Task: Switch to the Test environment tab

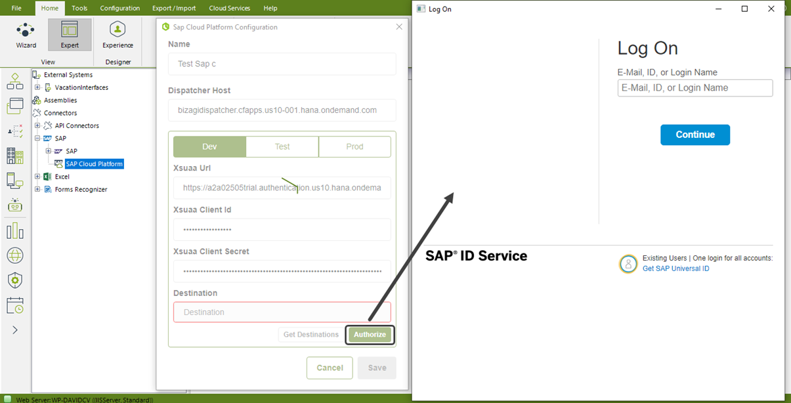Action: click(282, 146)
